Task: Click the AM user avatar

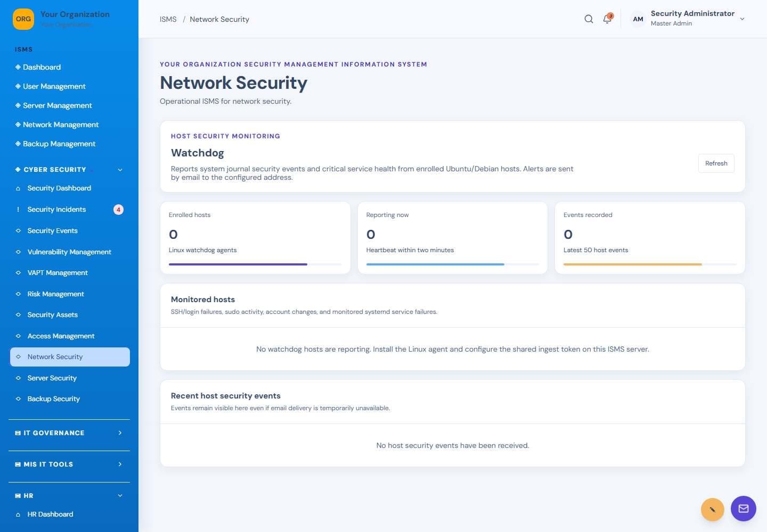Action: click(x=638, y=19)
